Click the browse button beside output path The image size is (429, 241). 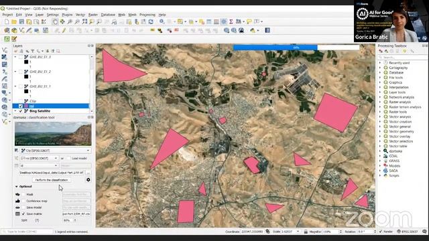tap(88, 173)
